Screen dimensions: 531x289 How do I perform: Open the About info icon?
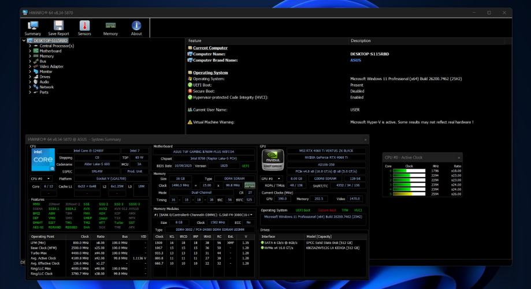(136, 25)
